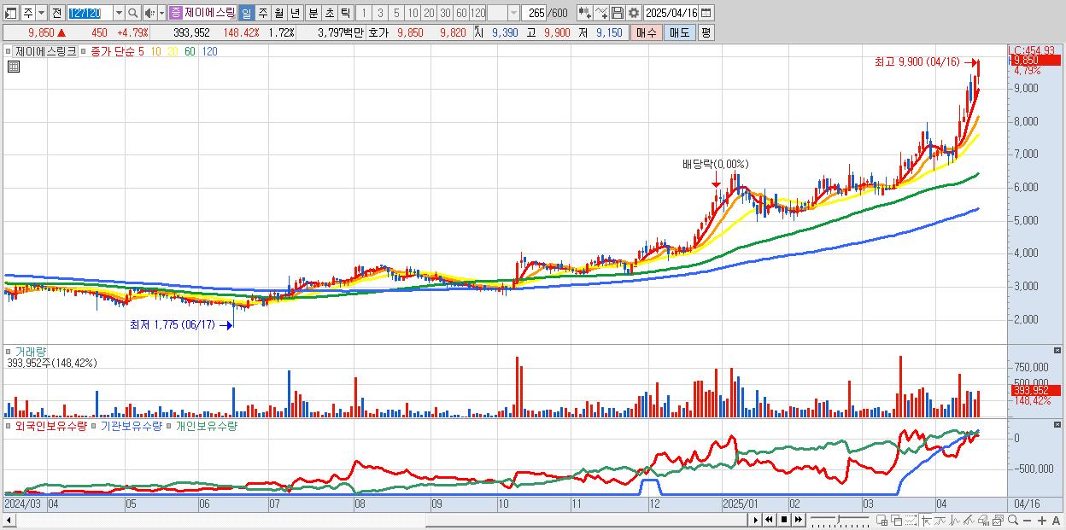This screenshot has width=1066, height=530.
Task: Click the stock search magnifier icon
Action: (132, 13)
